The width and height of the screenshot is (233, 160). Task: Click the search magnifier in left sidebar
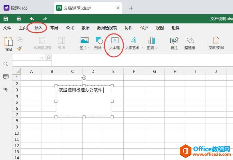tap(6, 64)
